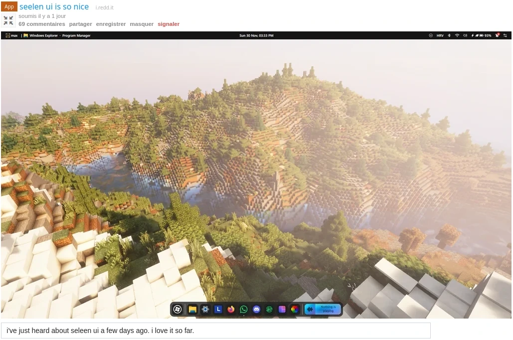This screenshot has width=513, height=340.
Task: Open Discord from the dock
Action: tap(256, 309)
